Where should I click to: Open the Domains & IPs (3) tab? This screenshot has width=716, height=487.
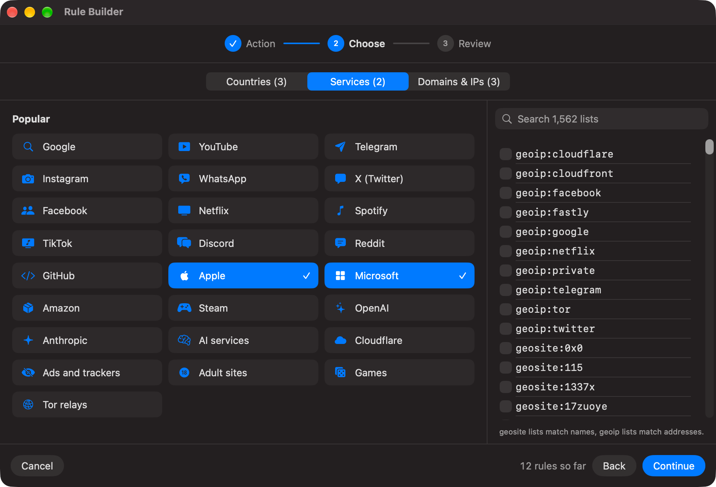click(459, 81)
